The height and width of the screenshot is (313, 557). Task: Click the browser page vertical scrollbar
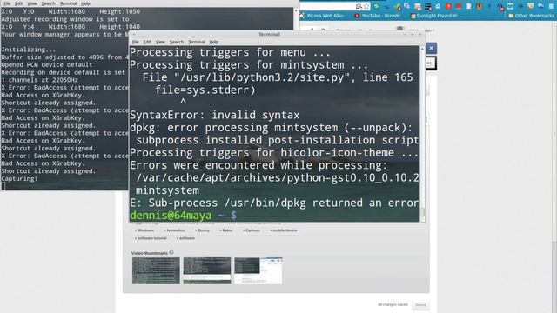[554, 167]
